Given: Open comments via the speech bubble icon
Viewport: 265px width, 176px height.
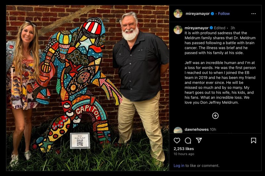Looking at the screenshot, I should click(x=188, y=140).
